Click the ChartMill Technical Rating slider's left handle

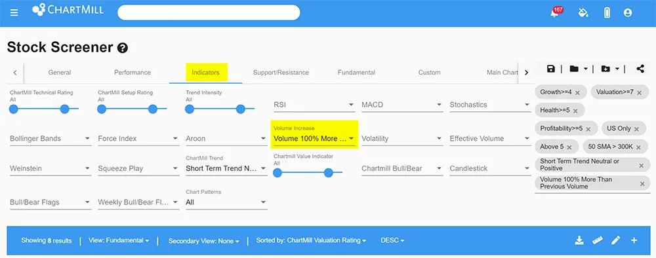coord(14,109)
